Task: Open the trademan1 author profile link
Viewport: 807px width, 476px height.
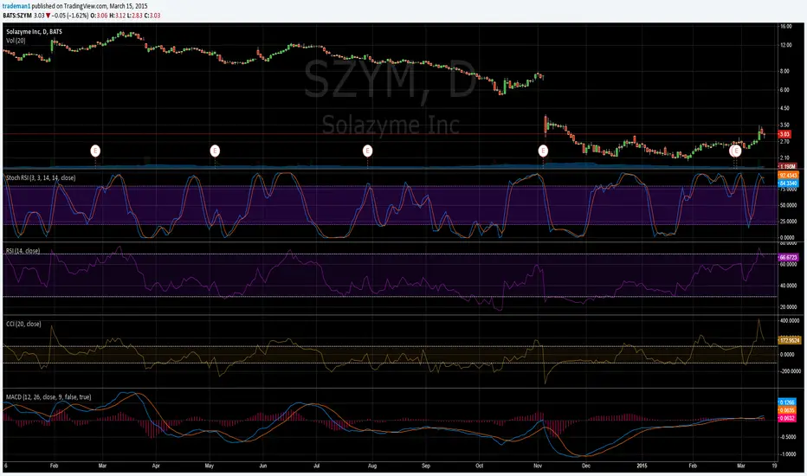Action: (16, 6)
